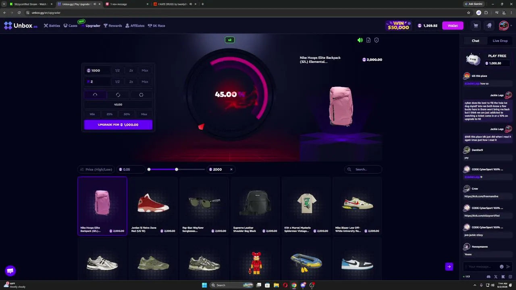
Task: Click the Unbox.gg logo
Action: 21,26
